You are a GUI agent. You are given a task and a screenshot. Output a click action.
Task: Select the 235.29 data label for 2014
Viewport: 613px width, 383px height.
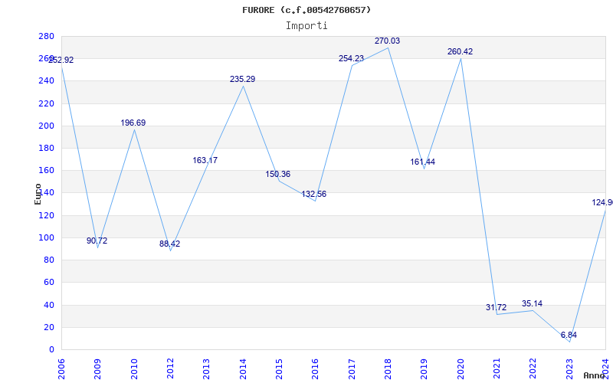coord(242,80)
